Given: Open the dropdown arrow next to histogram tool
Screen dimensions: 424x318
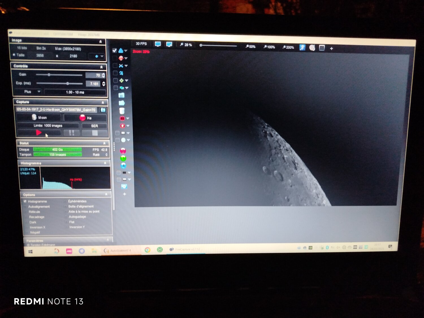Looking at the screenshot, I should (126, 51).
